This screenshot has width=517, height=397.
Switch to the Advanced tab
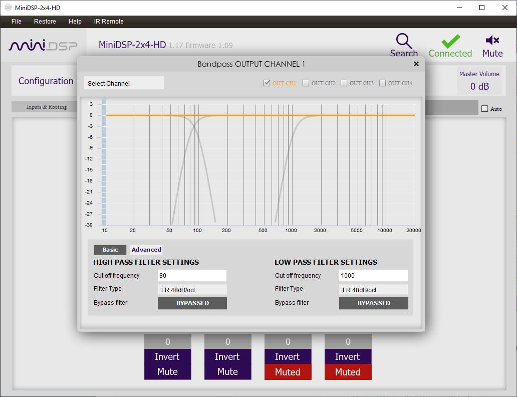146,250
